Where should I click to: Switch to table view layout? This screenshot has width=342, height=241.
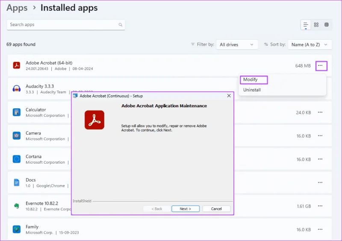(327, 25)
